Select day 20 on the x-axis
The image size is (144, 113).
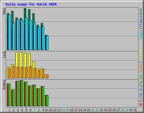pyautogui.click(x=89, y=110)
